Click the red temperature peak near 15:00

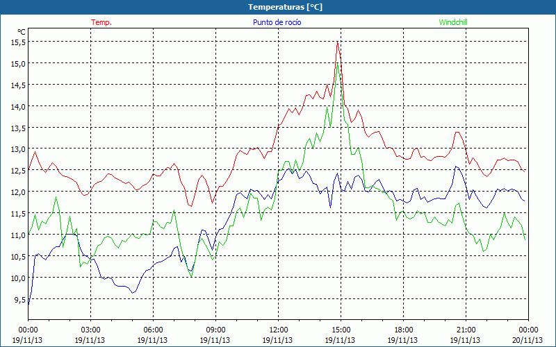pos(337,42)
